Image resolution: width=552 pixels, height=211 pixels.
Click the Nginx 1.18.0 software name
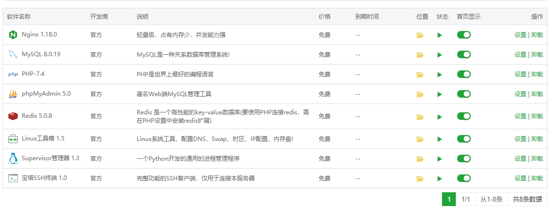coord(39,35)
